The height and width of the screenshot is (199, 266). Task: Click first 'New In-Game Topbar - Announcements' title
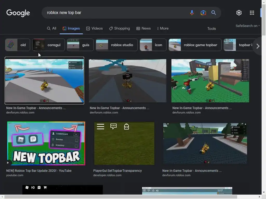coord(36,108)
